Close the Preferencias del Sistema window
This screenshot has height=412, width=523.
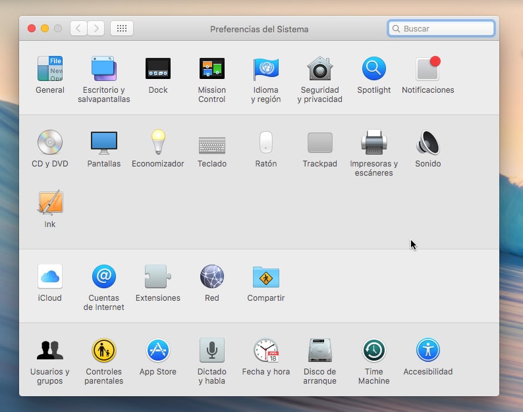(32, 28)
